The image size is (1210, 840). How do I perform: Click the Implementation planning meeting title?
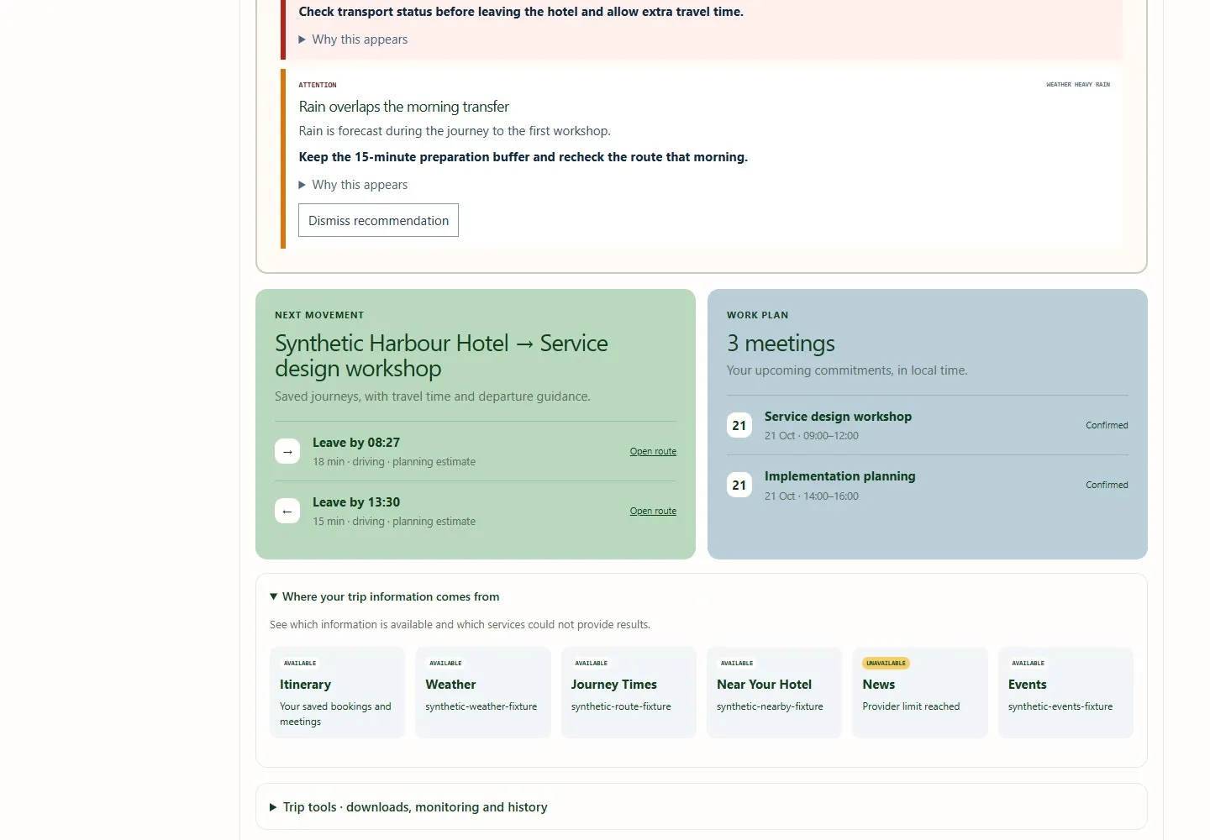coord(839,476)
